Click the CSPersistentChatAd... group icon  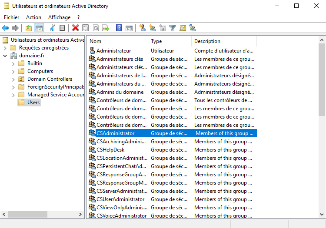[92, 166]
